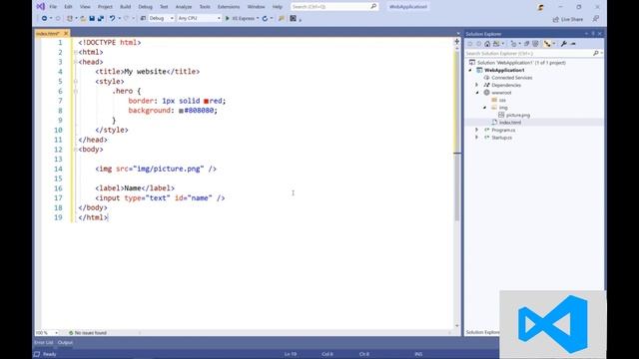Collapse the body tag fold on line 12
The image size is (639, 359).
(x=76, y=150)
